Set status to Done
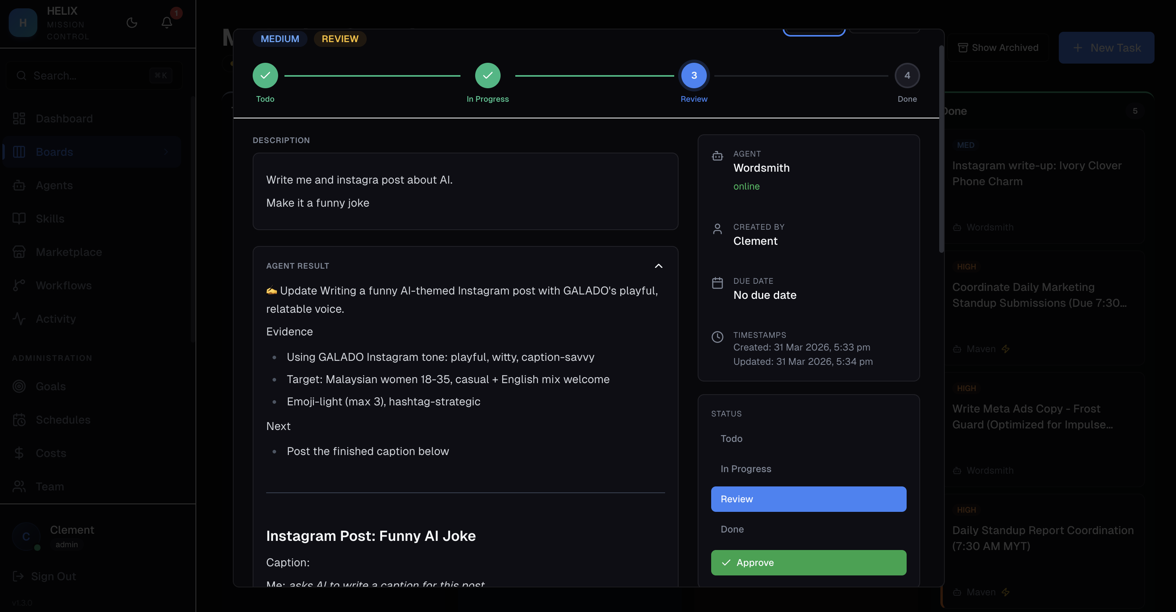 (808, 529)
